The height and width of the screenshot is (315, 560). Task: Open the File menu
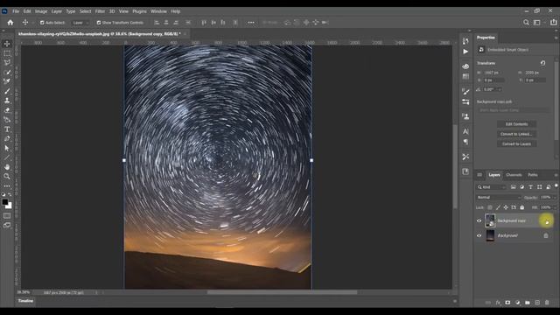(16, 11)
